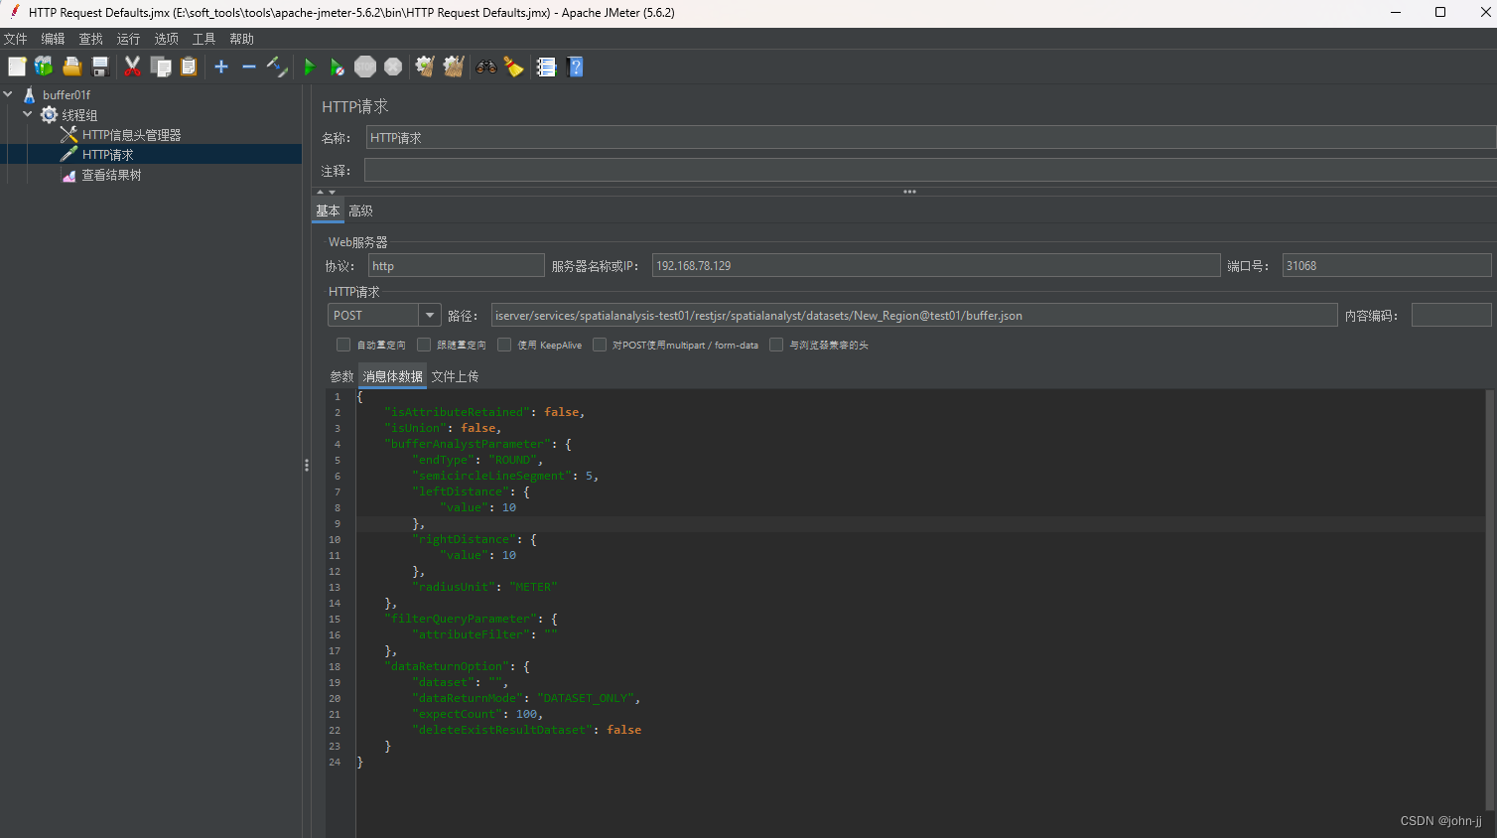
Task: Enable the 跟随重定向 checkbox
Action: click(424, 345)
